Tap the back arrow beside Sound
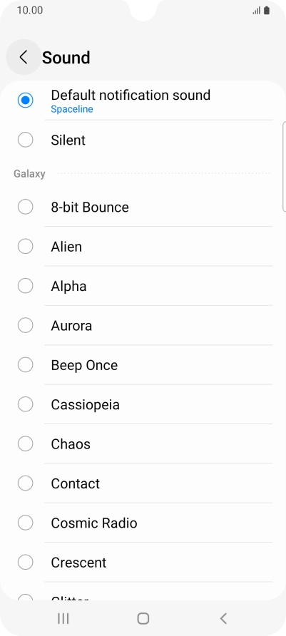Viewport: 286px width, 636px height. pos(24,57)
